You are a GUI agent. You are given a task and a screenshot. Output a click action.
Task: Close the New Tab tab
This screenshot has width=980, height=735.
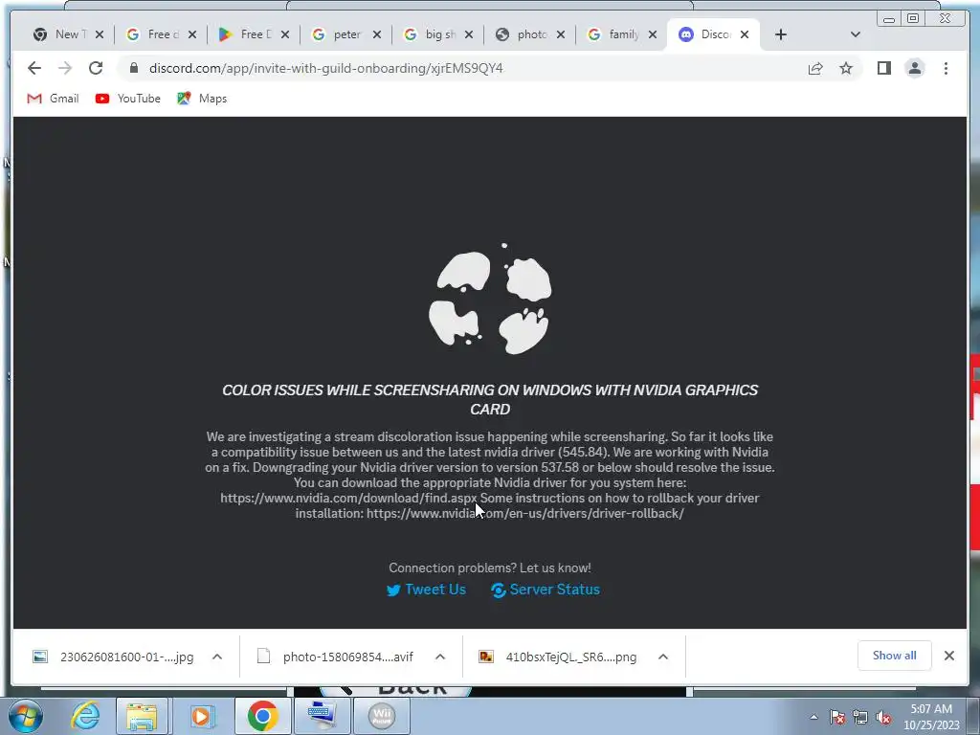[x=100, y=34]
